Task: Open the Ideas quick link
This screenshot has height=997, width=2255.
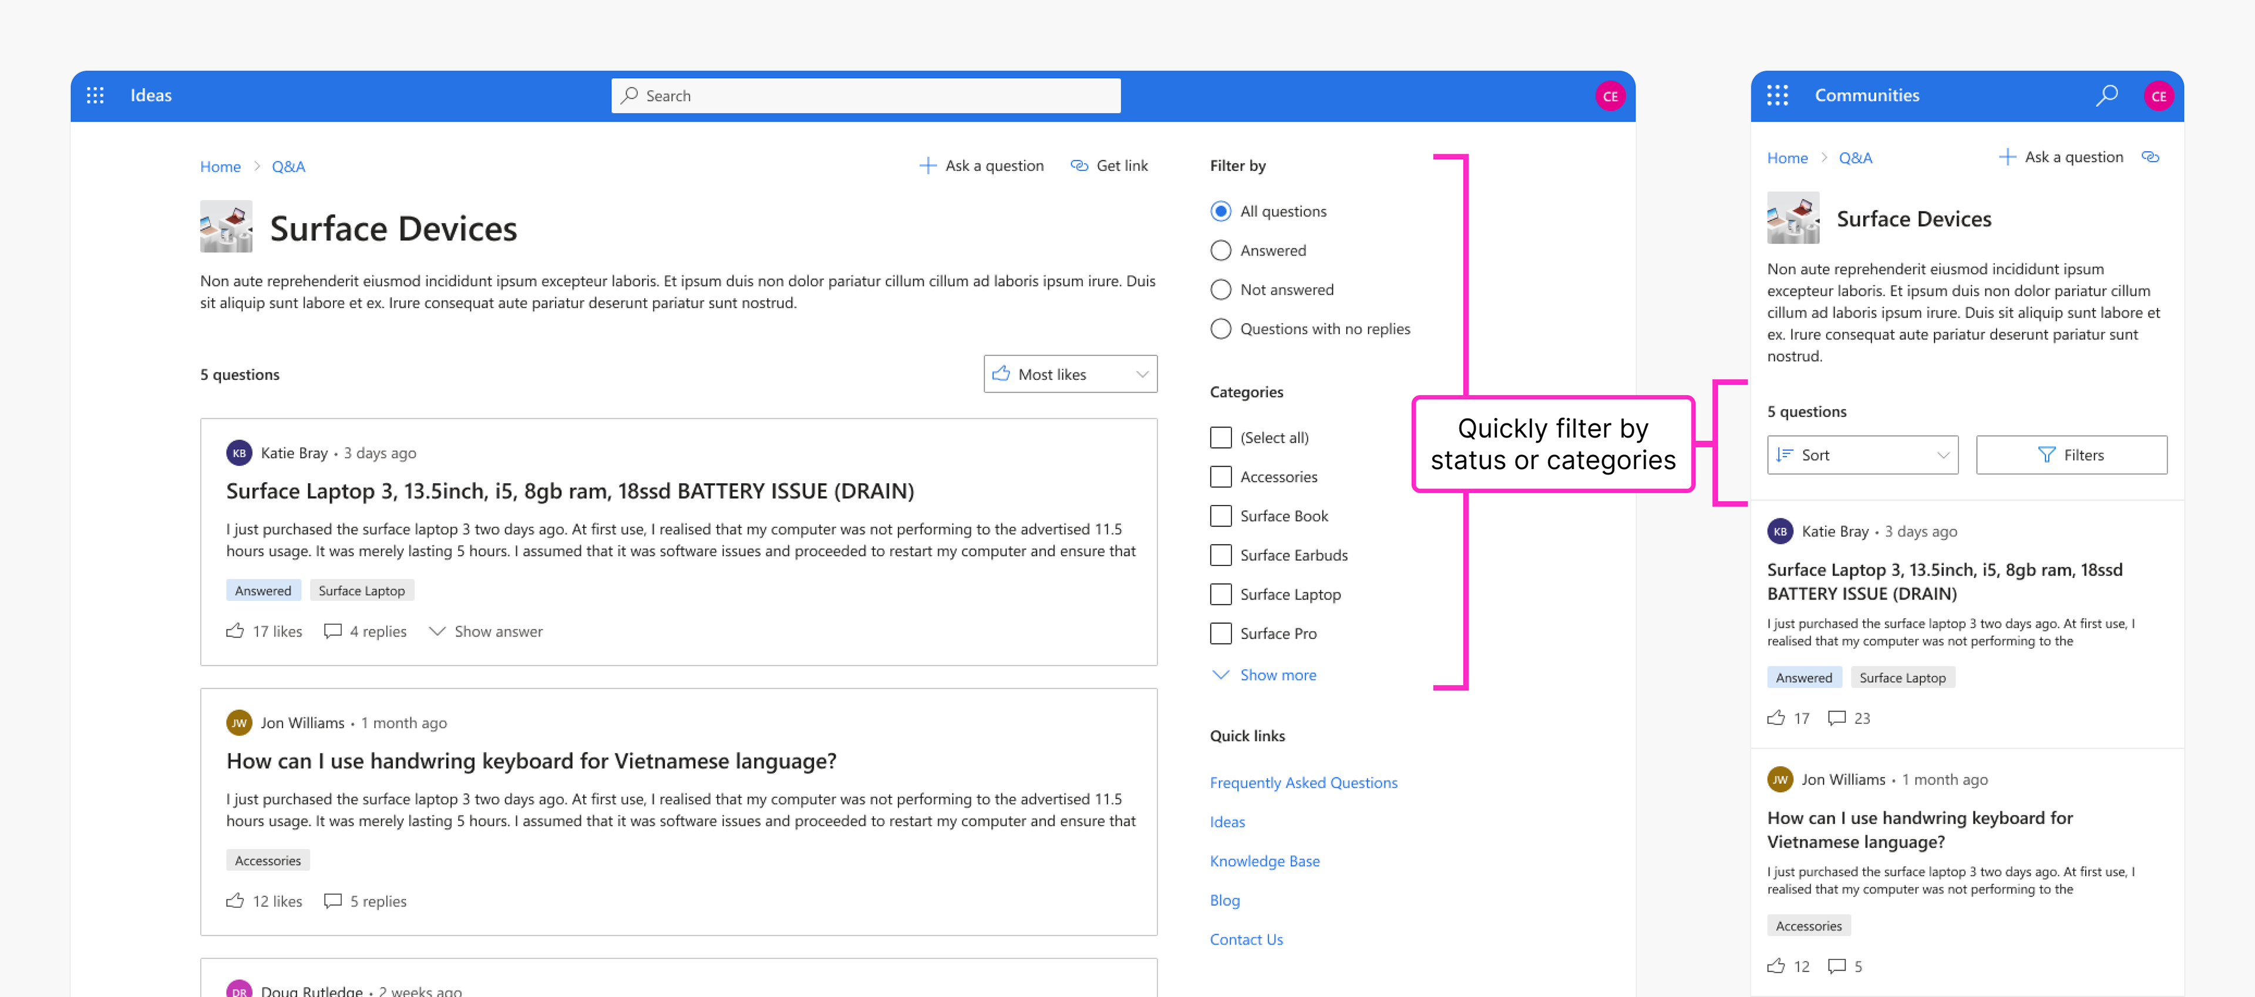Action: (x=1227, y=823)
